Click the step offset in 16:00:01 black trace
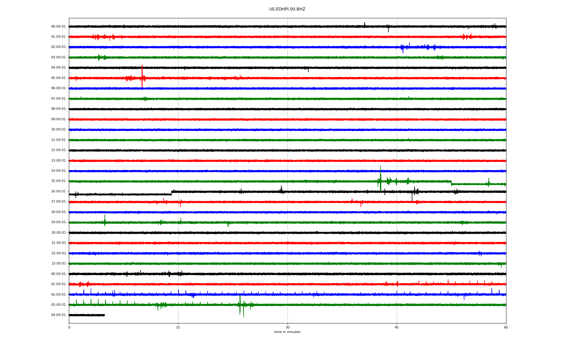575x359 pixels. click(172, 193)
